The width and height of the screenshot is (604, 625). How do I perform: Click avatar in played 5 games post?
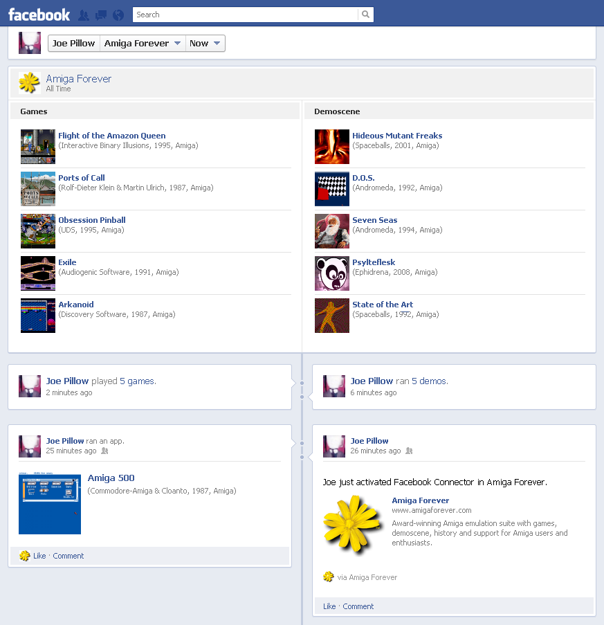tap(30, 386)
